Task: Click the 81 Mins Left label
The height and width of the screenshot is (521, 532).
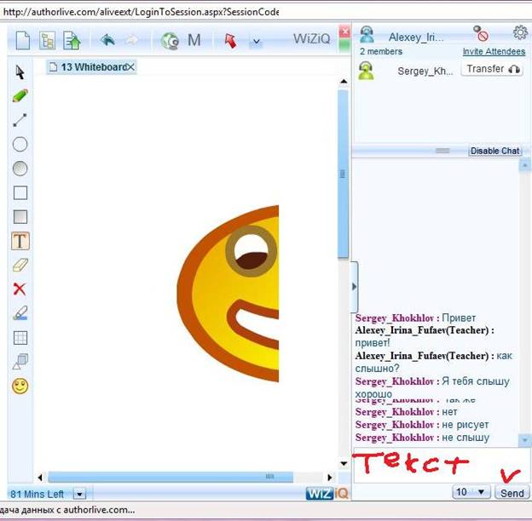Action: click(x=37, y=495)
